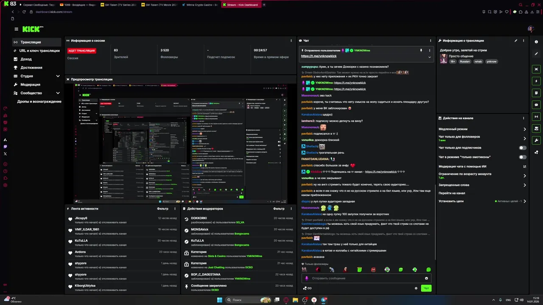Toggle Чат только для подписчиков switch
The image size is (543, 305).
tap(523, 148)
